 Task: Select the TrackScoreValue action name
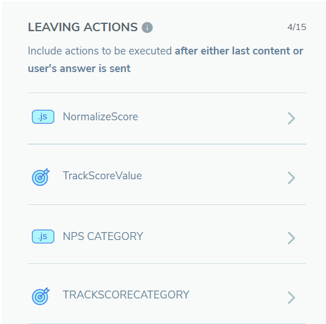coord(102,176)
